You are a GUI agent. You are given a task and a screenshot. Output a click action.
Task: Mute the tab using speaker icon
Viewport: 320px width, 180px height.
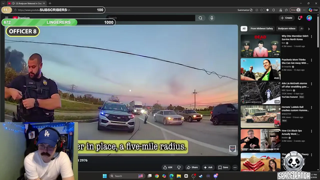(x=13, y=3)
